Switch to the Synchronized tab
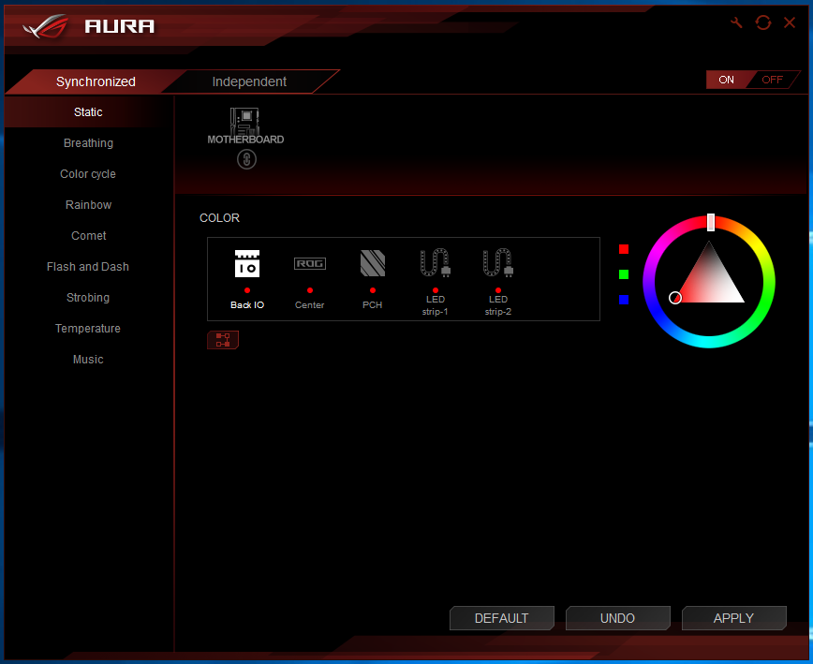The width and height of the screenshot is (813, 664). click(96, 81)
